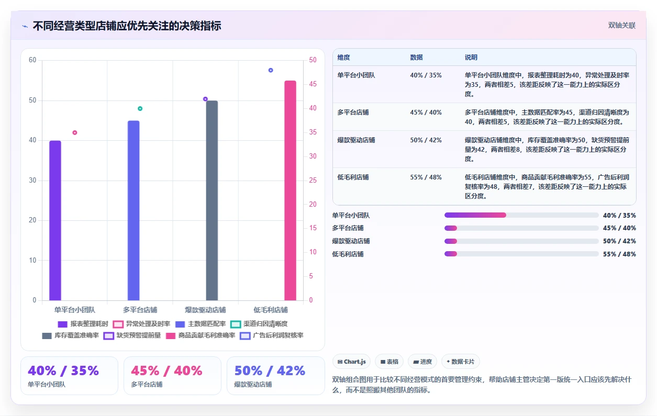Click the 双轴关联 label in the header
Viewport: 657px width, 416px height.
coord(622,25)
